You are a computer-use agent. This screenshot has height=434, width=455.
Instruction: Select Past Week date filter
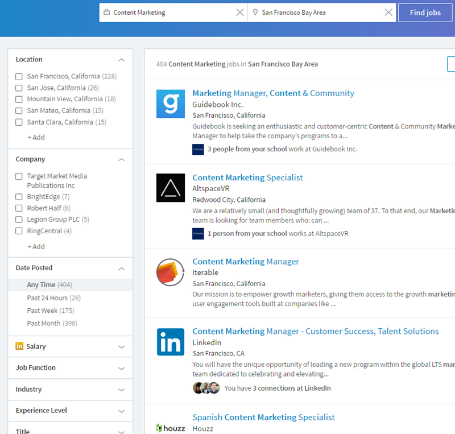(x=51, y=311)
